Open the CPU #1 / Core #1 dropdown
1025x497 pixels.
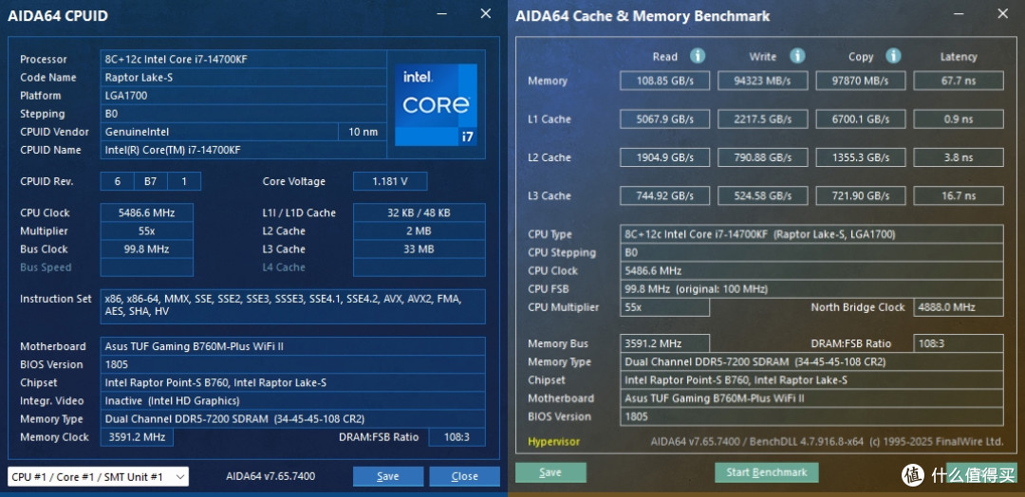(98, 477)
